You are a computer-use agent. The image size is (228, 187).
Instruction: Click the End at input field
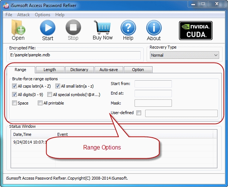(153, 93)
